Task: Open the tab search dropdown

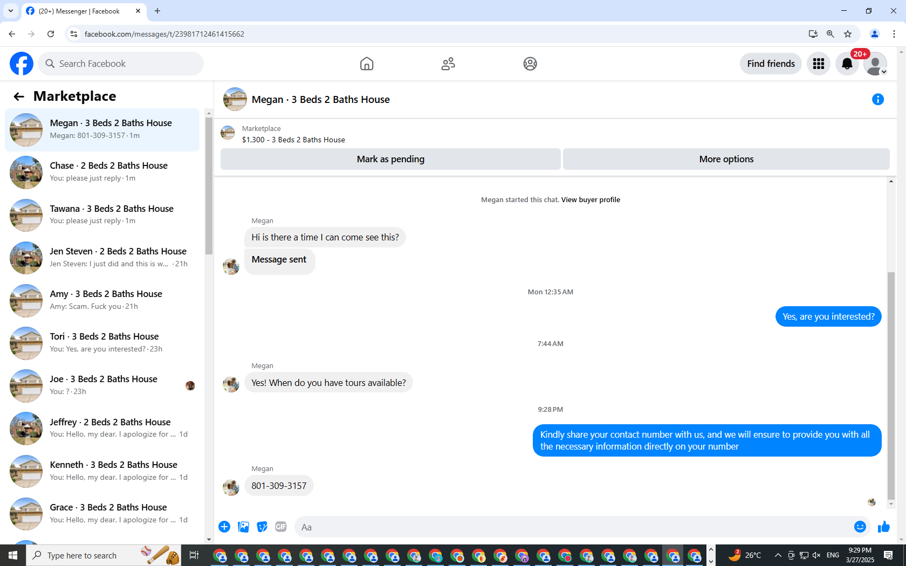Action: point(10,11)
